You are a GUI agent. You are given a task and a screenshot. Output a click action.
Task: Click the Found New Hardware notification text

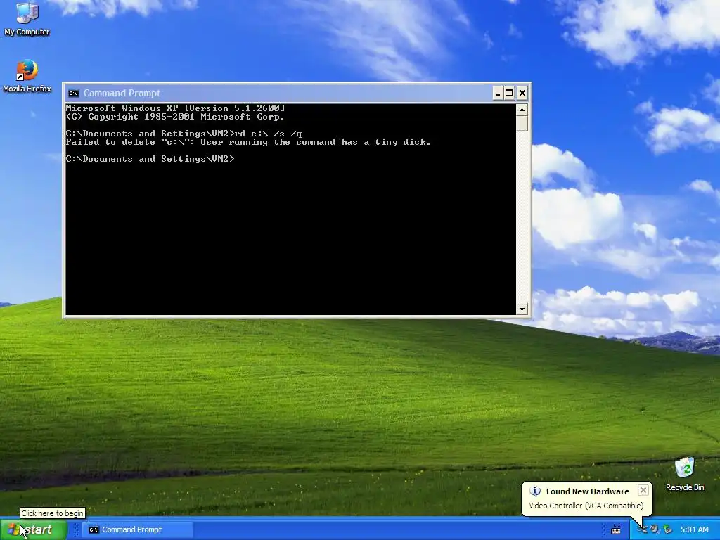coord(587,491)
